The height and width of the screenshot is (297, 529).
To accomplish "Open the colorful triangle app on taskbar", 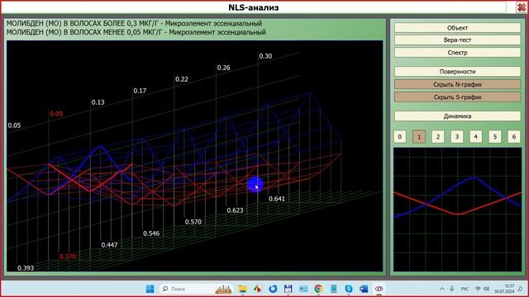I will click(258, 289).
